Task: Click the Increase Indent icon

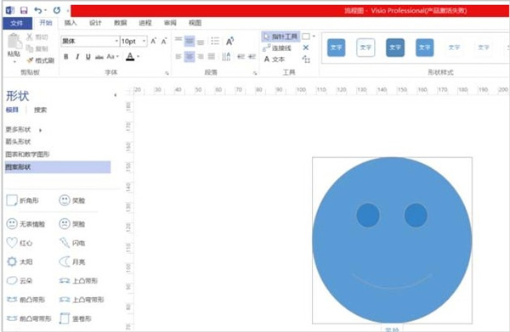Action: [x=252, y=57]
